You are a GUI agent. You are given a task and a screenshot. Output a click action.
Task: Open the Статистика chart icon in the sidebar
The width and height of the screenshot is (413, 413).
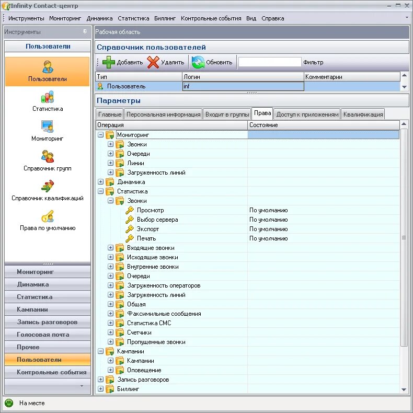[x=48, y=97]
